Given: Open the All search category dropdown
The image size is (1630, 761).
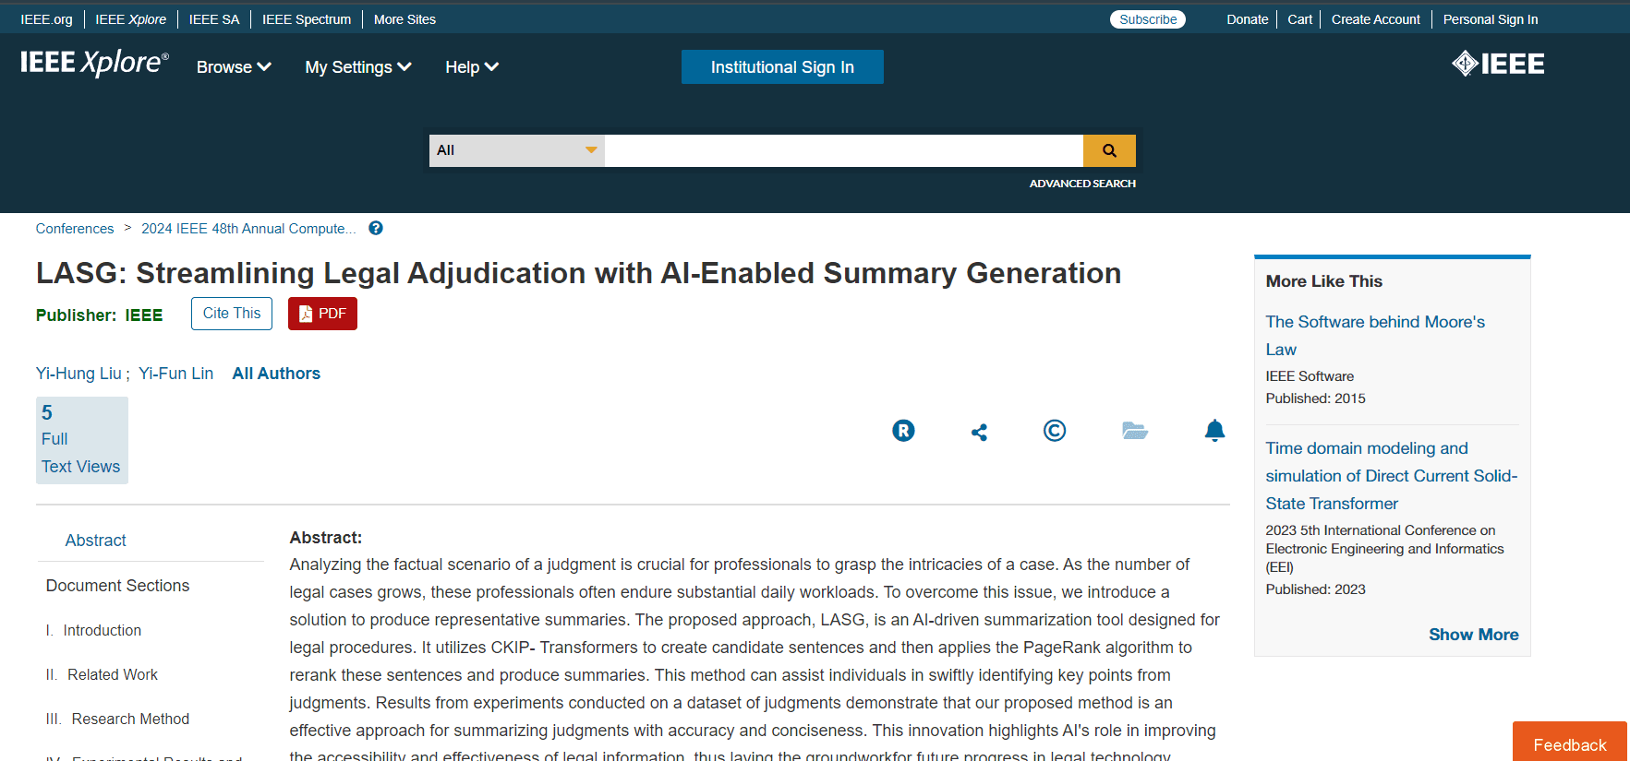Looking at the screenshot, I should (x=516, y=150).
